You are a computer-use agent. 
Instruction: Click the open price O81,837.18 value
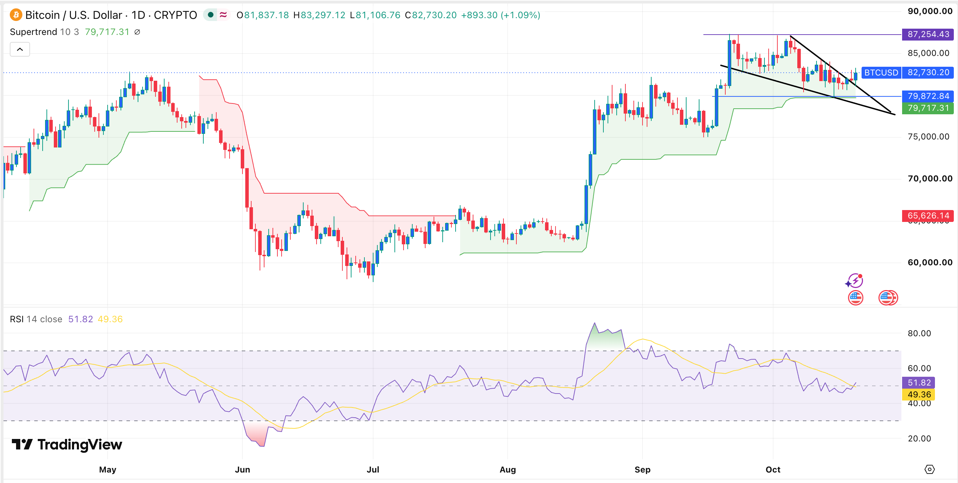(262, 15)
